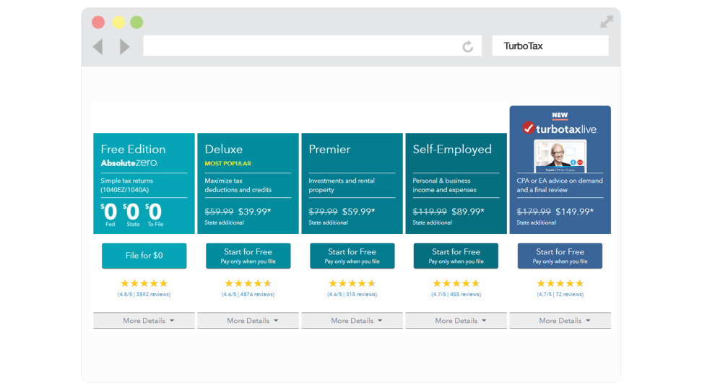Click the star rating above 315 reviews
702x390 pixels.
coord(352,283)
